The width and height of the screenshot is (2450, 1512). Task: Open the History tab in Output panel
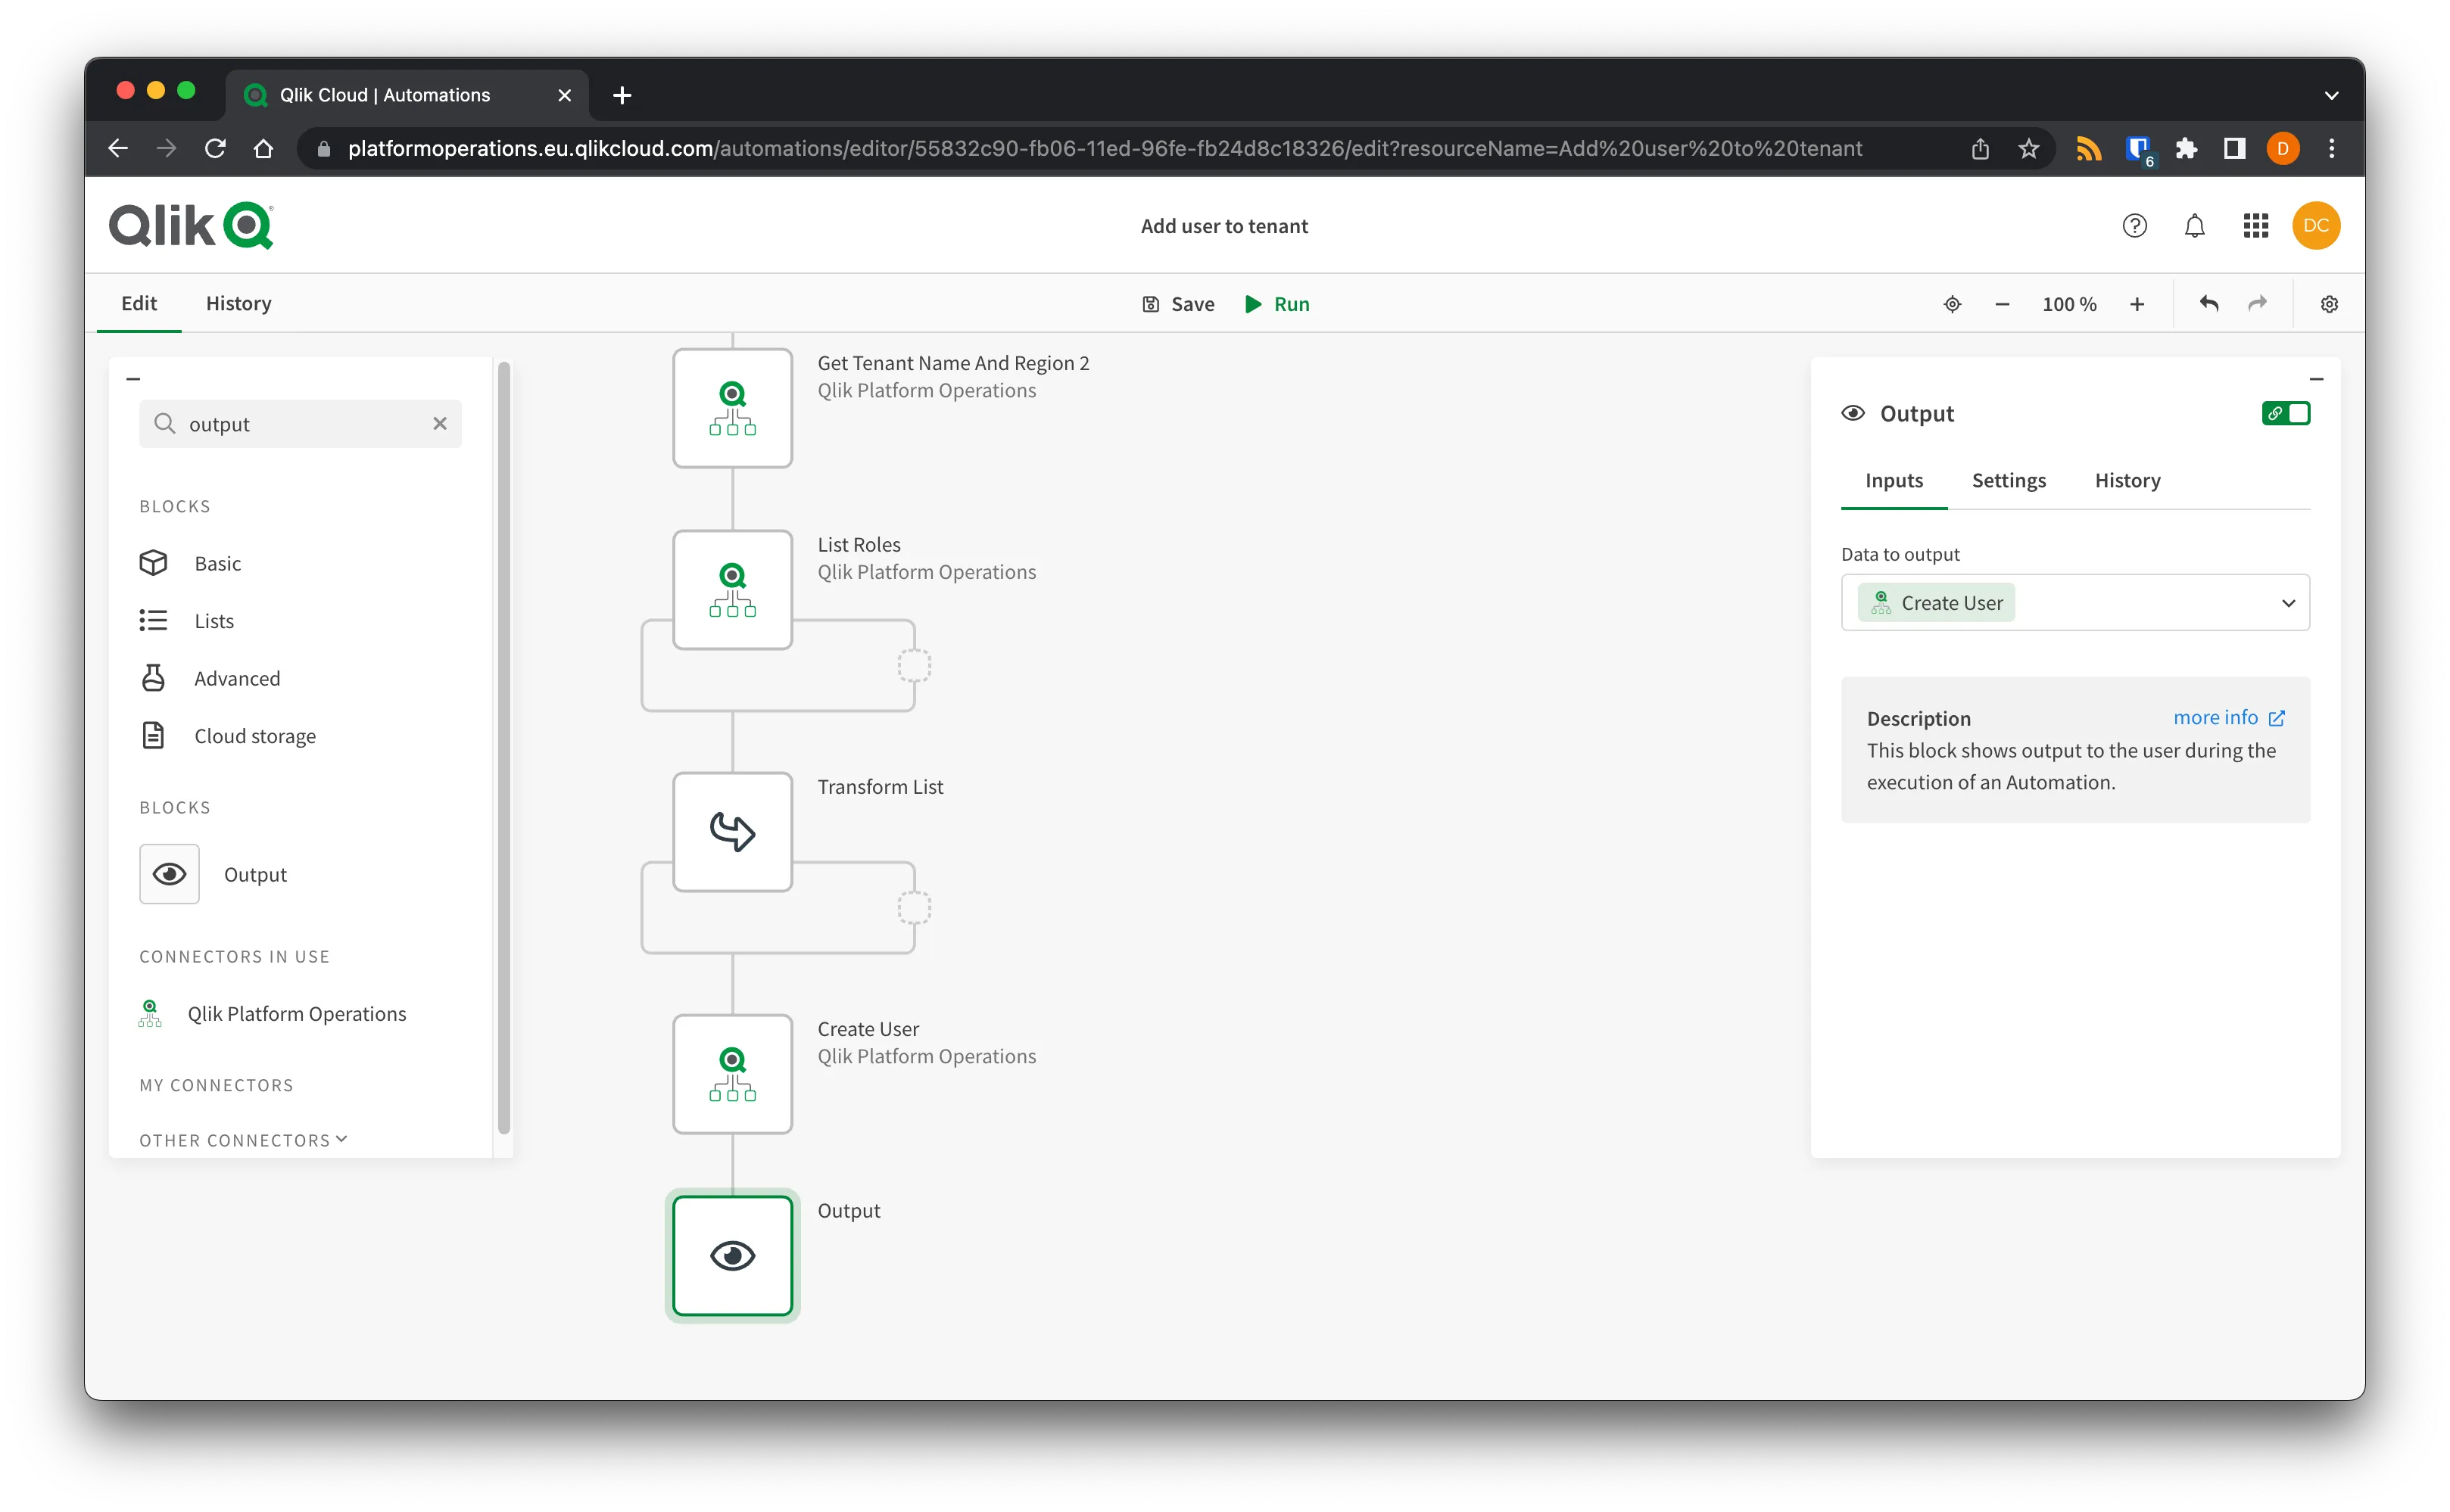pyautogui.click(x=2128, y=480)
